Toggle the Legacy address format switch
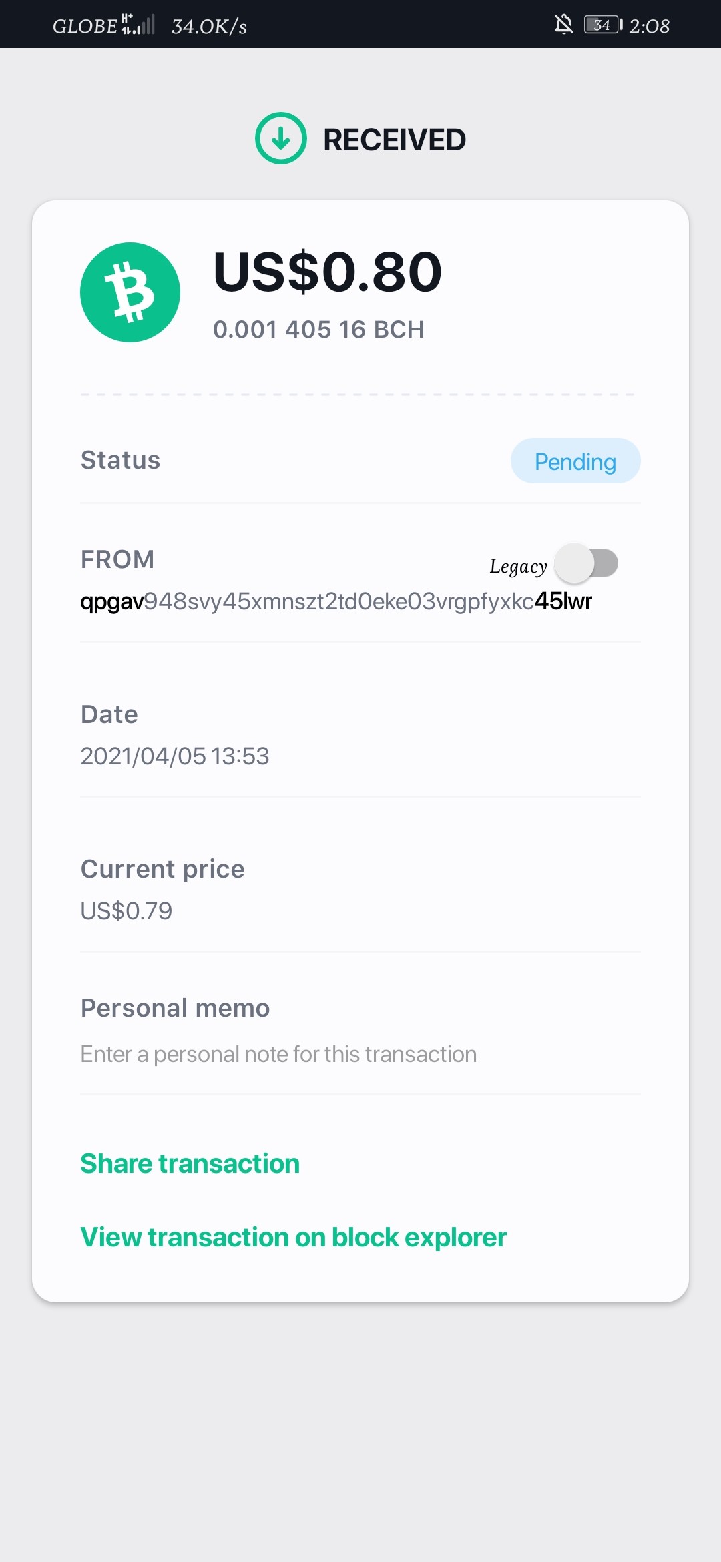This screenshot has height=1562, width=721. coord(587,563)
